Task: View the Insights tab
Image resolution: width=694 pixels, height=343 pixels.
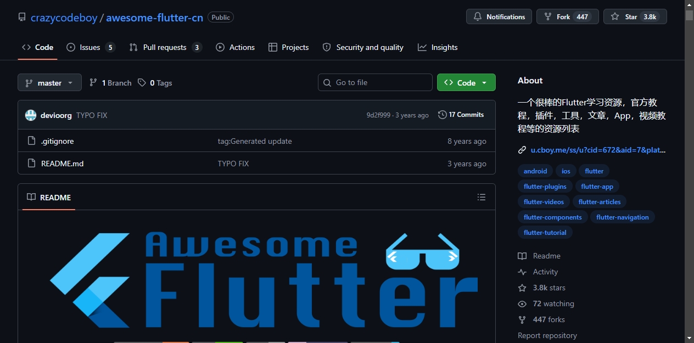Action: click(438, 47)
